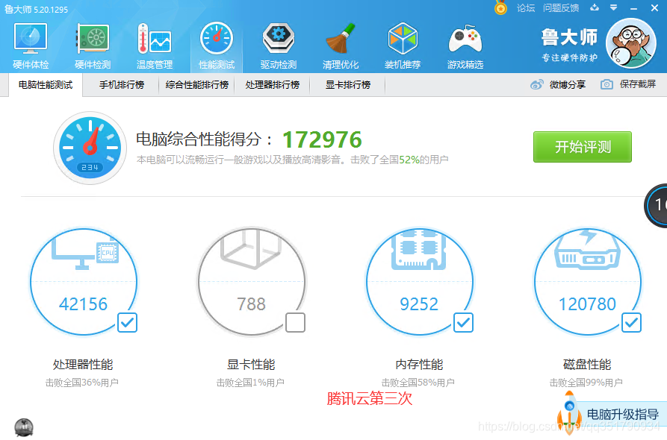Close the 鲁大师 window
The image size is (667, 440).
pos(654,7)
